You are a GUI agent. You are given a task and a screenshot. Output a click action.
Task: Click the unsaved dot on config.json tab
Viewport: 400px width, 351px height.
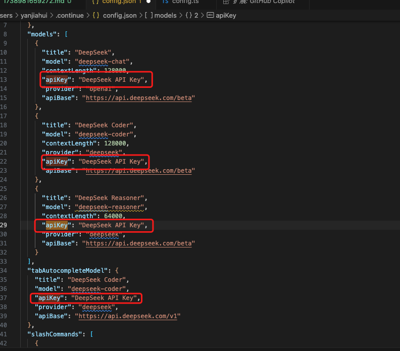(x=148, y=2)
